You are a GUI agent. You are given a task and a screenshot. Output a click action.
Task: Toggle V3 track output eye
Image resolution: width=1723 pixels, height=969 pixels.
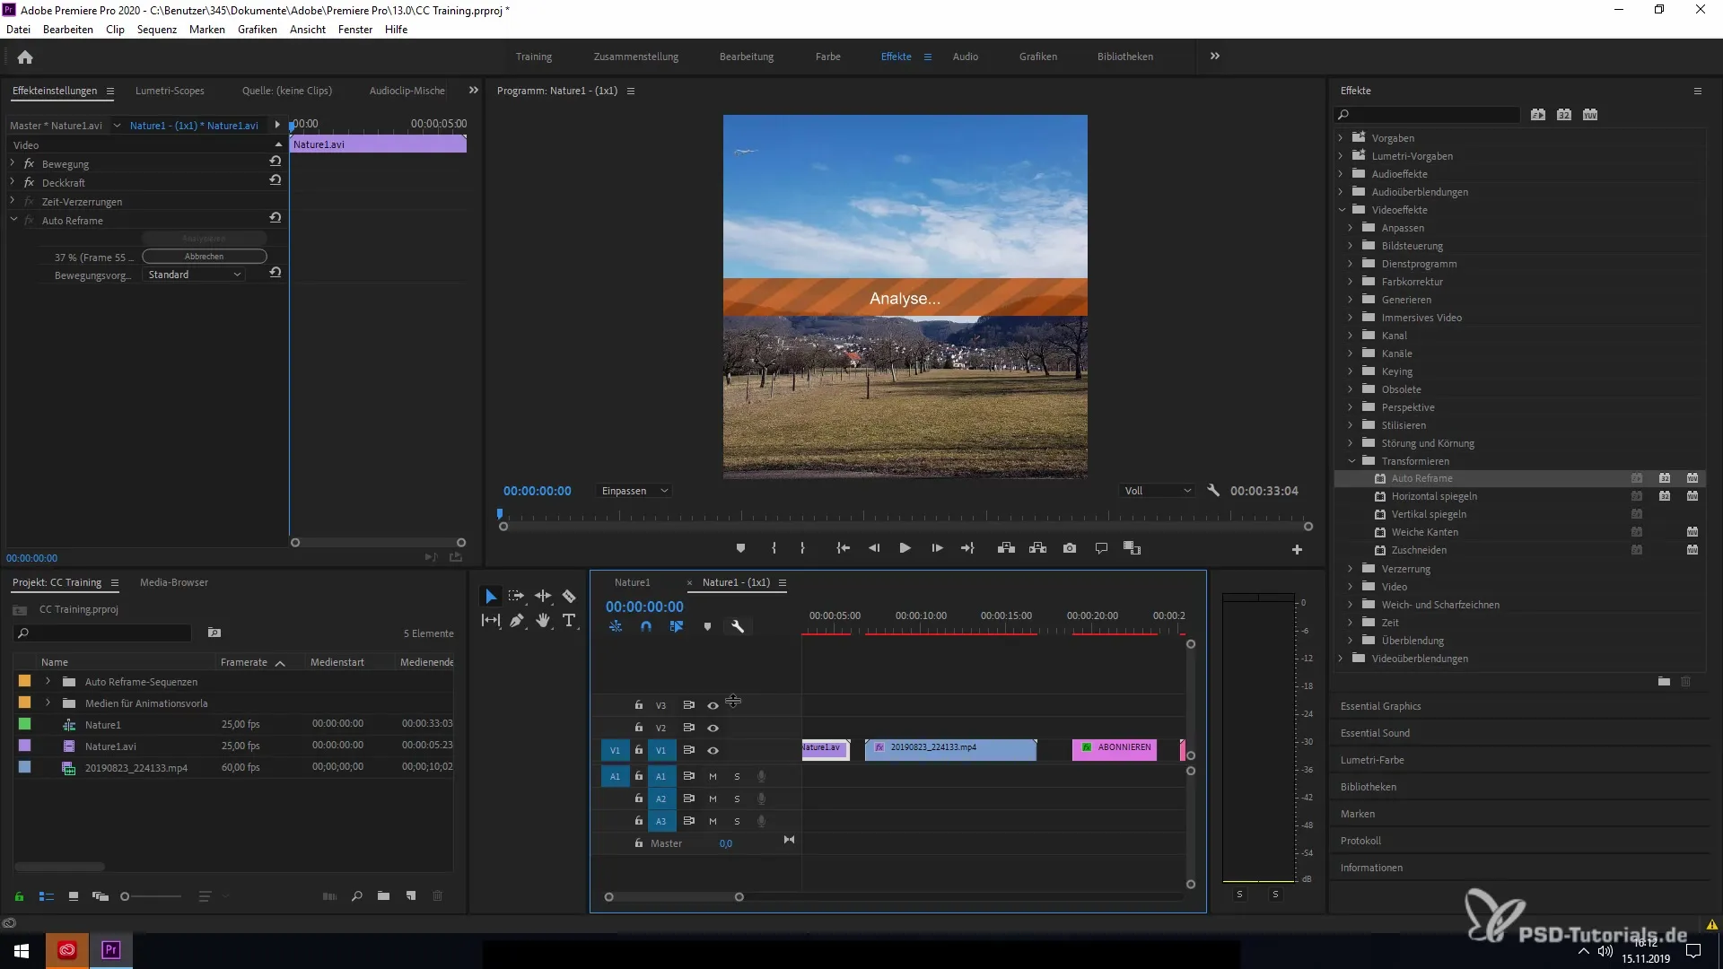coord(713,706)
